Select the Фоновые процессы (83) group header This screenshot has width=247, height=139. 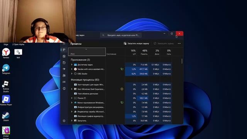(85, 80)
